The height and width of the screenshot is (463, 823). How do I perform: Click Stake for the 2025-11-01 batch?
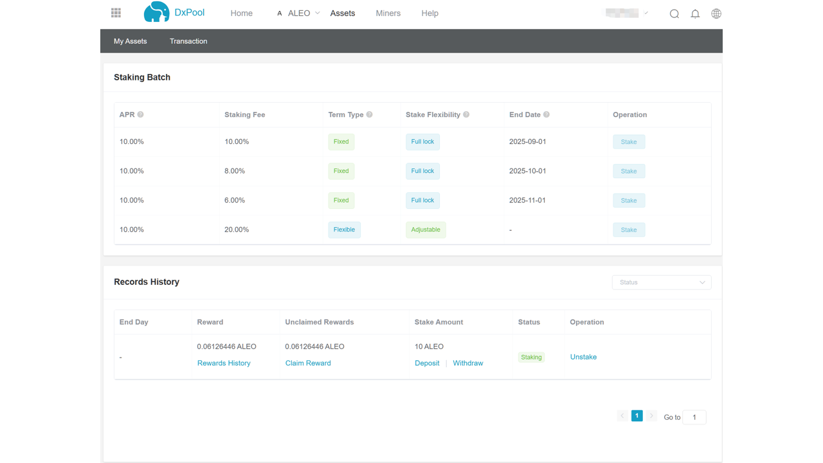pos(629,201)
